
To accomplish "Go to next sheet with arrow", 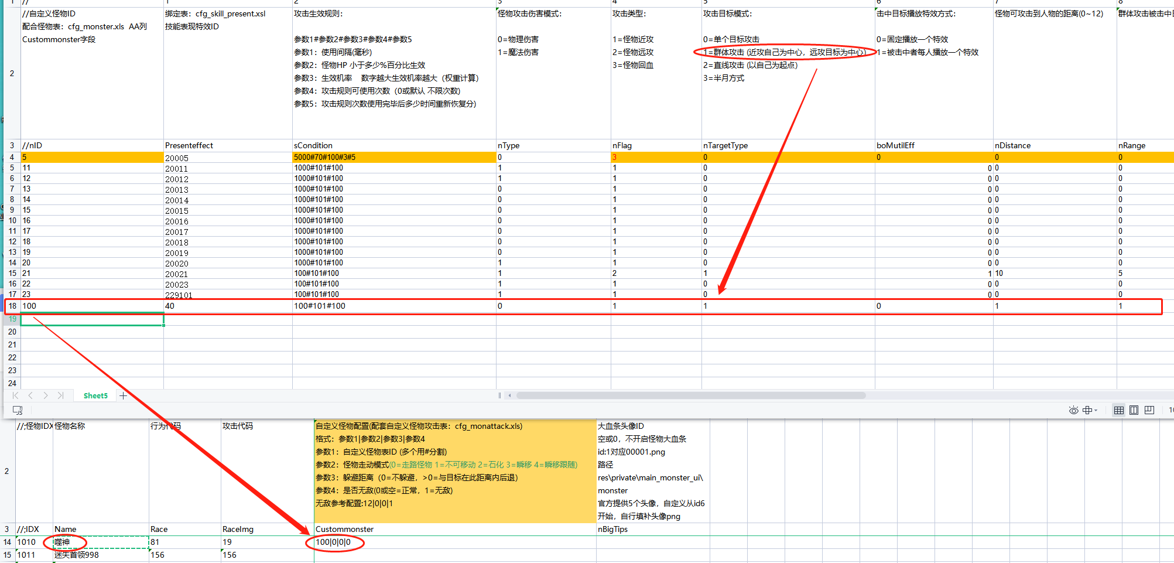I will click(x=46, y=396).
